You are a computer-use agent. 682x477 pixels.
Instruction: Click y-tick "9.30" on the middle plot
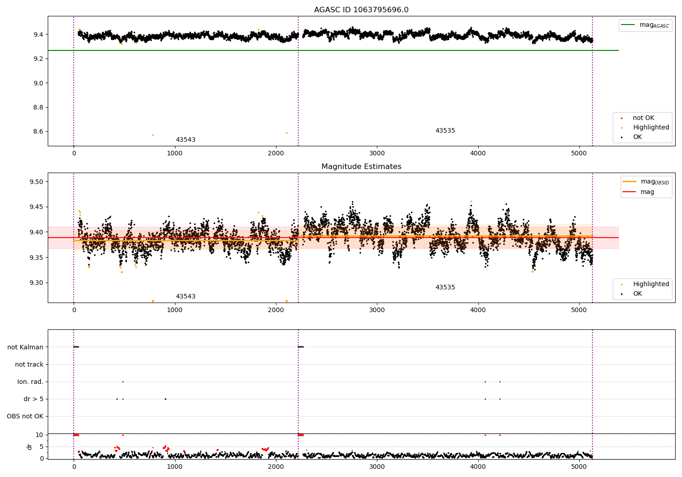pyautogui.click(x=36, y=283)
